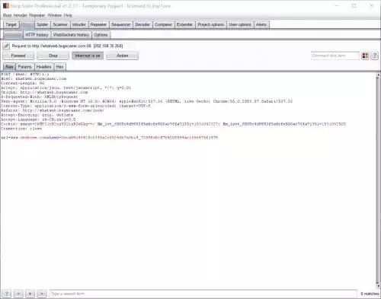Open the Decoder tab
The height and width of the screenshot is (299, 381).
pos(142,24)
